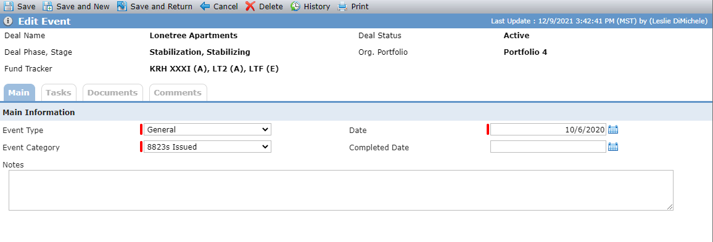Focus the Completed Date input field
713x242 pixels.
pos(548,147)
